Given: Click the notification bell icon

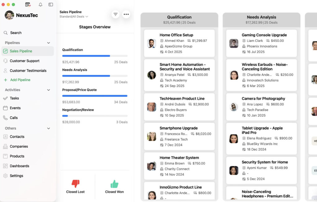Looking at the screenshot, I should [x=41, y=5].
